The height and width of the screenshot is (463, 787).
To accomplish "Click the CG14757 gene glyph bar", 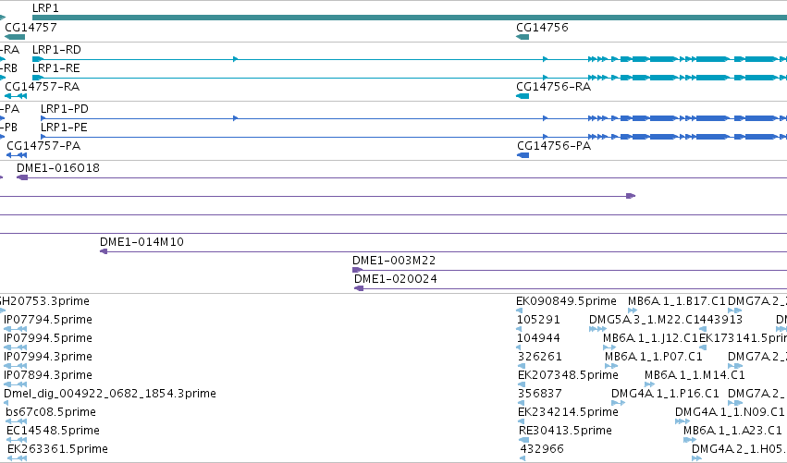I will tap(15, 37).
